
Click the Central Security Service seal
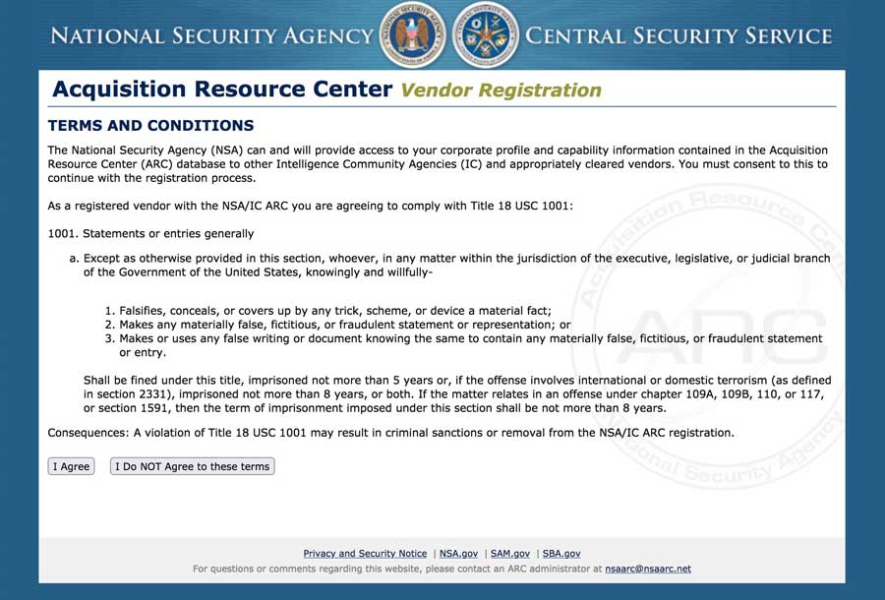(486, 35)
